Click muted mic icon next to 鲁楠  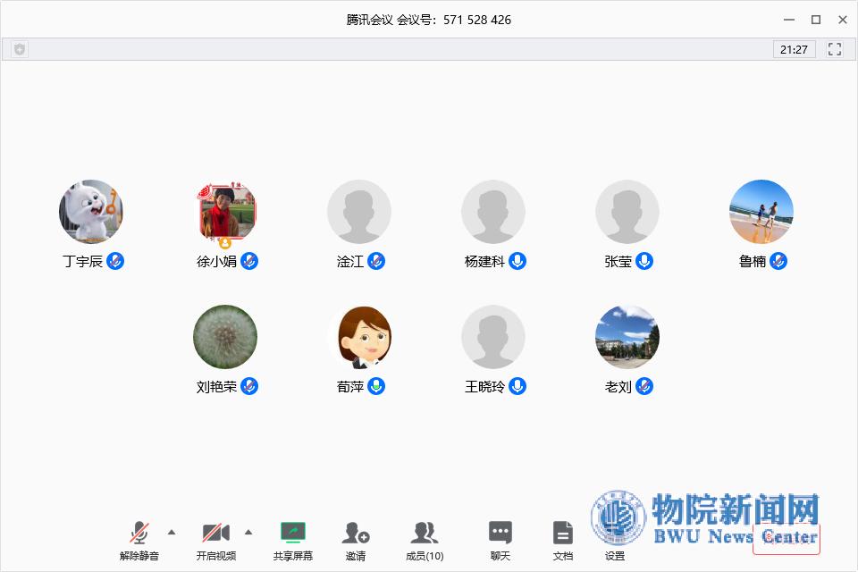click(x=778, y=262)
